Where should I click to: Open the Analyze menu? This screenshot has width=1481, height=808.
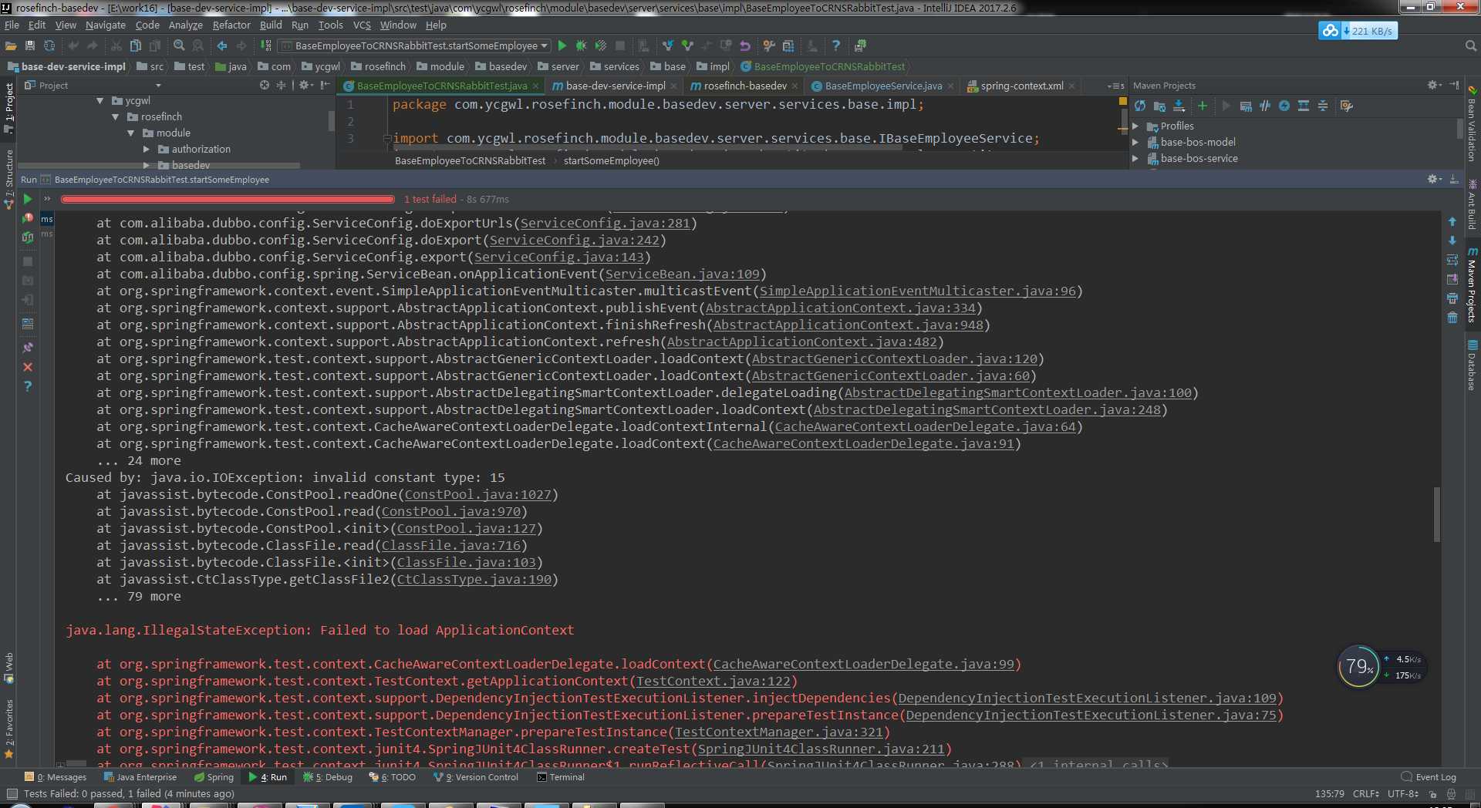pyautogui.click(x=185, y=25)
